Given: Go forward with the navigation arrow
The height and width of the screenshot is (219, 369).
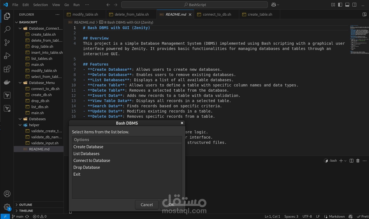Looking at the screenshot, I should 115,5.
